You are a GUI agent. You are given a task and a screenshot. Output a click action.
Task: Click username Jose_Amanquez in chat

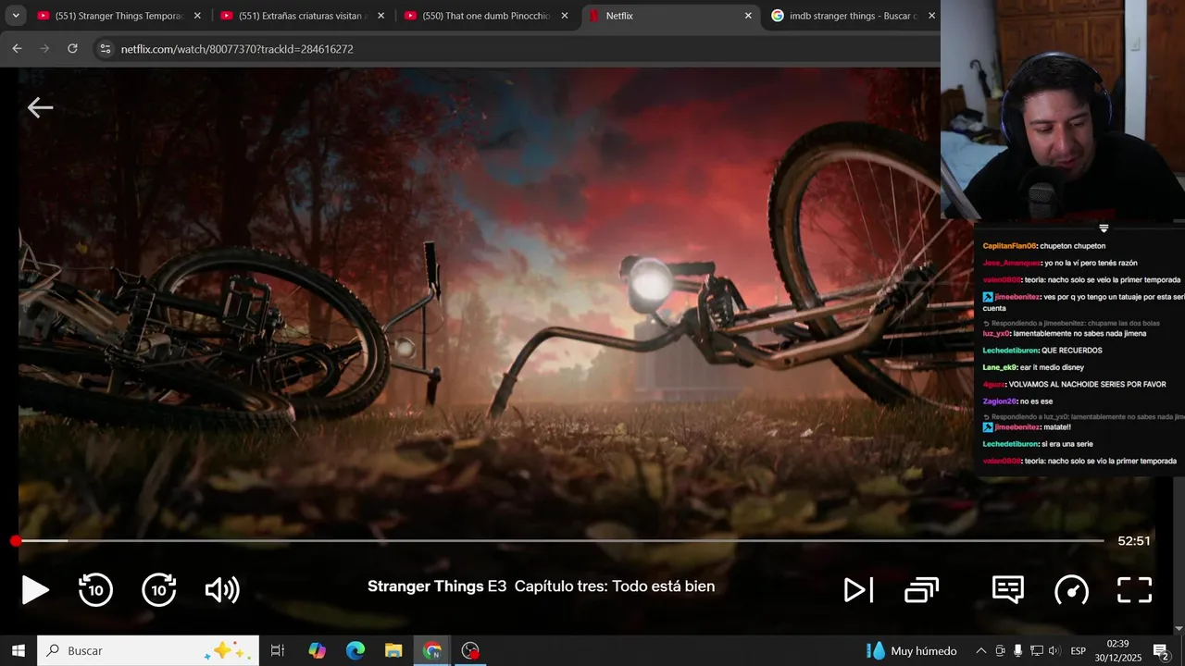(x=1011, y=263)
